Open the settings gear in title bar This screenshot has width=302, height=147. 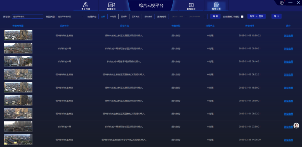tap(282, 3)
